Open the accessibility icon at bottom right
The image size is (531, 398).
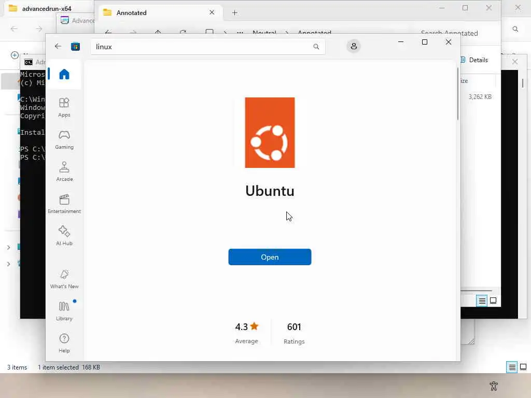[x=494, y=386]
